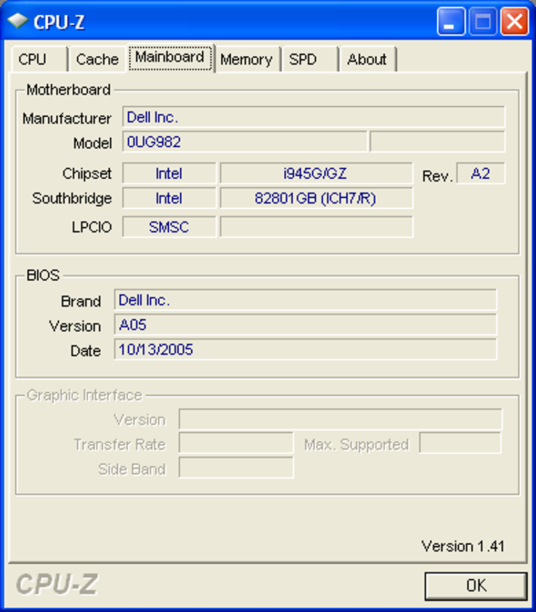Click the Version 1.41 label

pyautogui.click(x=463, y=546)
